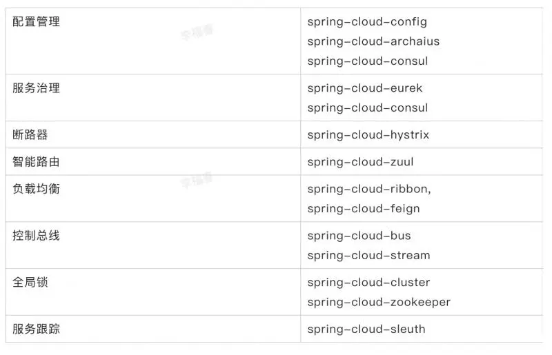Click the spring-cloud-feign entry
Viewport: 552px width, 355px height.
(x=364, y=208)
